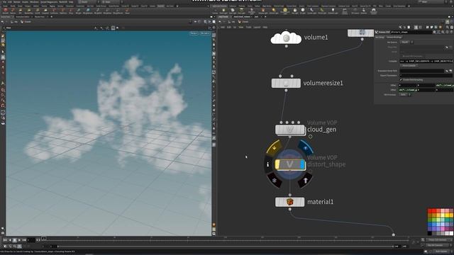Open the Vex Source dropdown
Viewport: 454px width, 255px height.
pos(406,42)
